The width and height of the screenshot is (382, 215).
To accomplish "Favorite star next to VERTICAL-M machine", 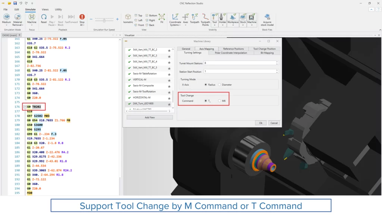I will [169, 80].
